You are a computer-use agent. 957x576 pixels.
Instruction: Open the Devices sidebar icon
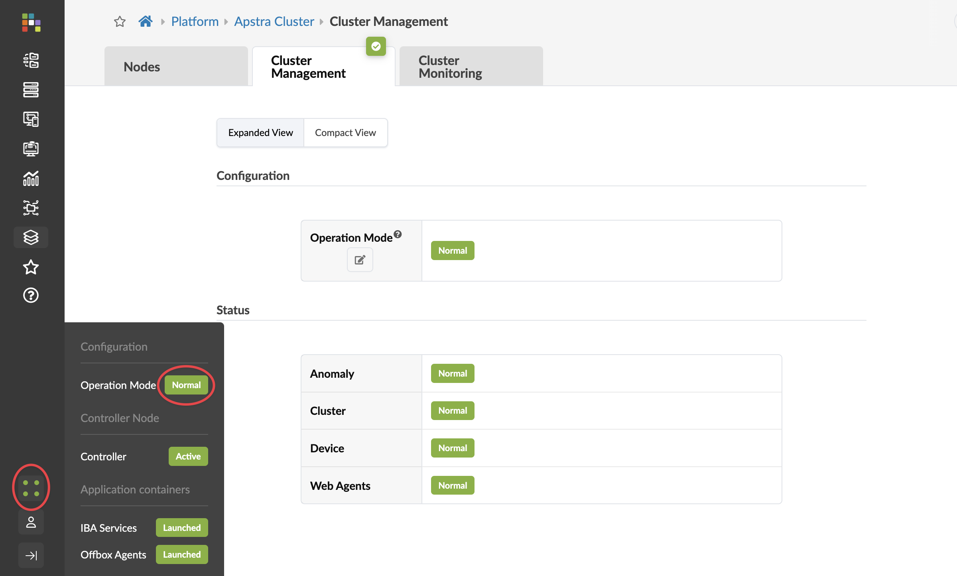(31, 90)
